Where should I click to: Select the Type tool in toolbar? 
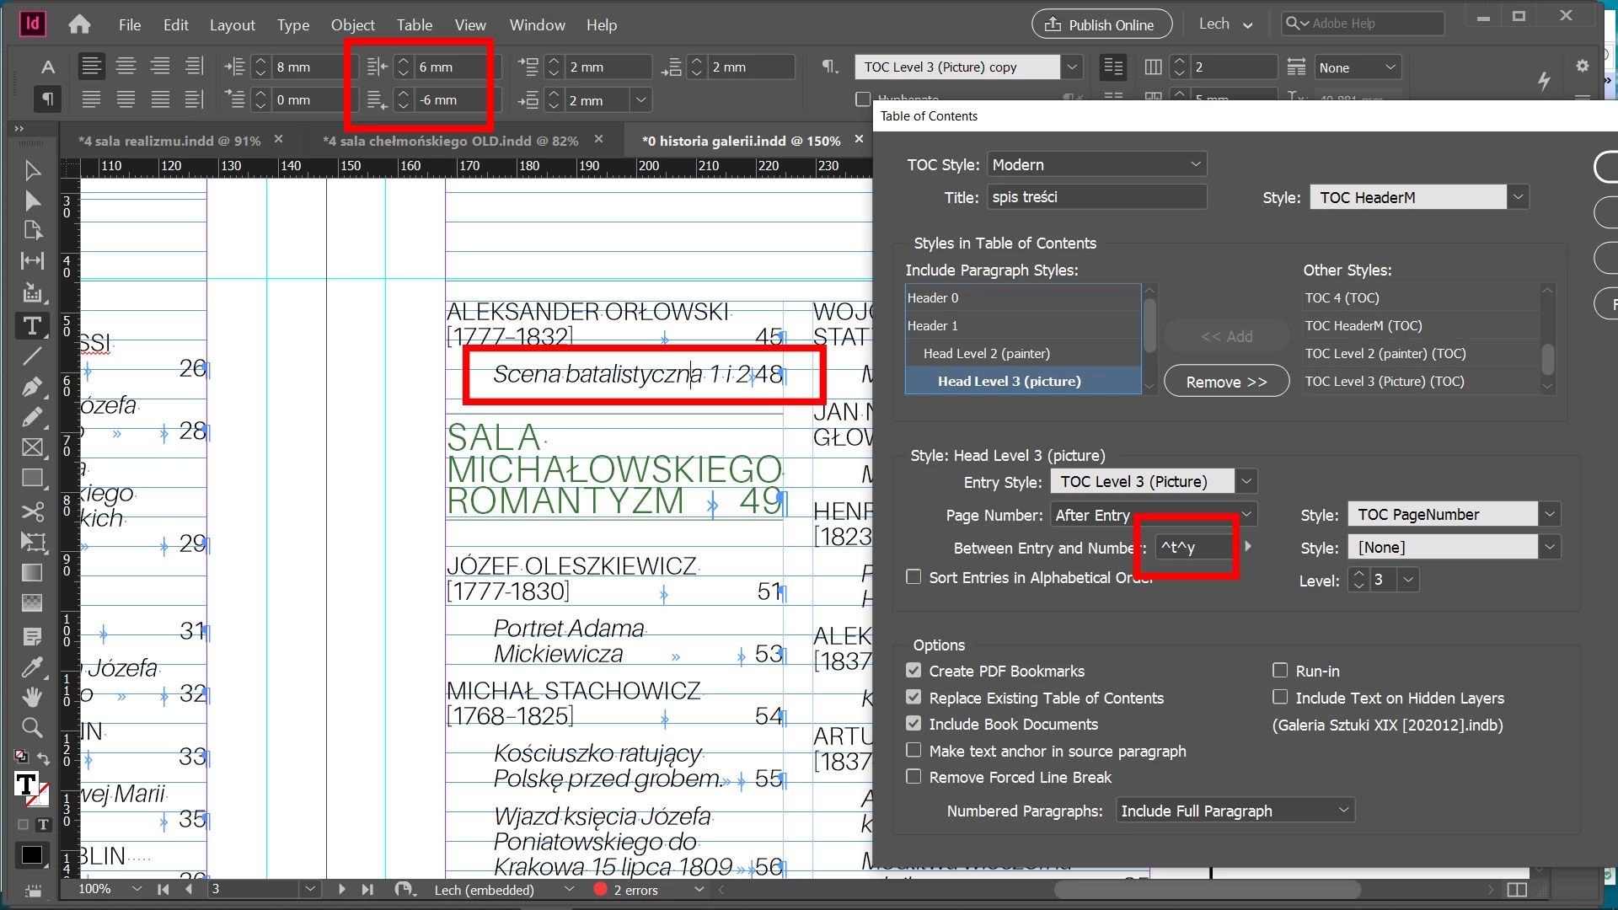click(x=32, y=326)
